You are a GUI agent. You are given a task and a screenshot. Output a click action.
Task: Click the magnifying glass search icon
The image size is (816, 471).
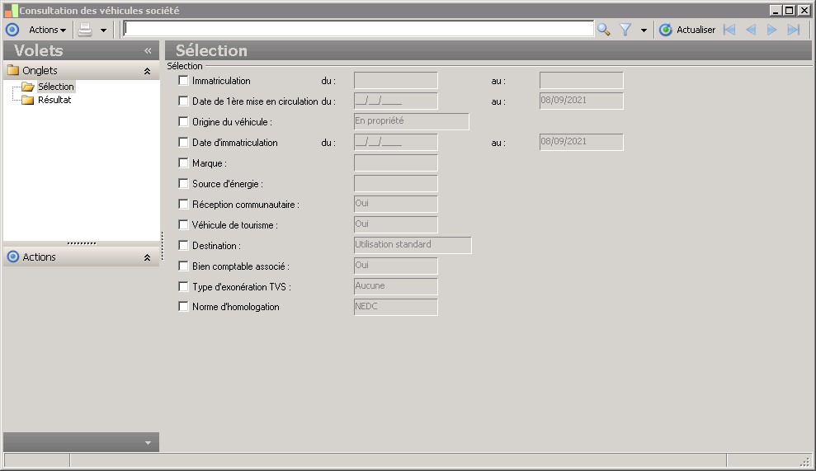tap(604, 30)
